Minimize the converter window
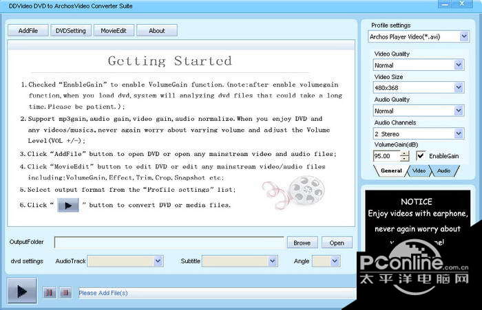Viewport: 482px width, 310px height. coord(445,3)
